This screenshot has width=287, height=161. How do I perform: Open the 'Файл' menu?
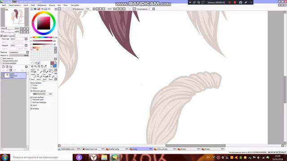(4, 5)
